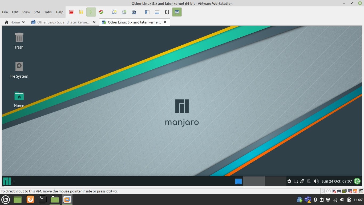Click the shield checkmark icon in the Manjaro tray
Image resolution: width=364 pixels, height=205 pixels.
(289, 182)
